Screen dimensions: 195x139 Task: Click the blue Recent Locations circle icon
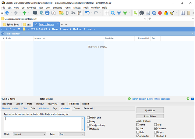tap(47, 13)
